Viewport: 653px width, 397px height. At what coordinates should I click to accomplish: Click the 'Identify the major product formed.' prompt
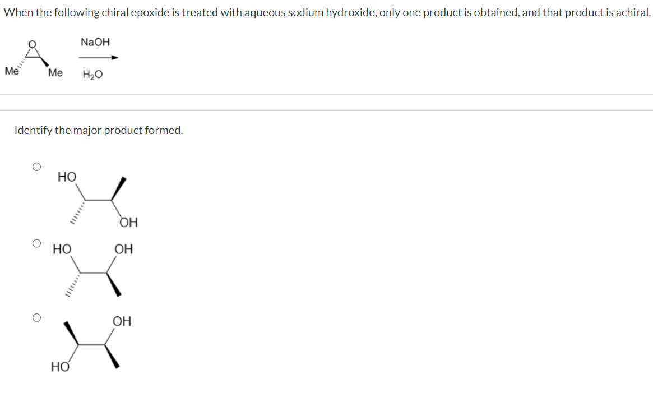click(x=99, y=131)
